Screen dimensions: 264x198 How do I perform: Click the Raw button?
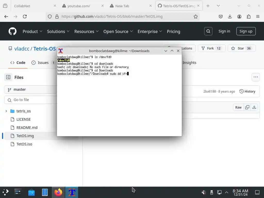tap(238, 107)
